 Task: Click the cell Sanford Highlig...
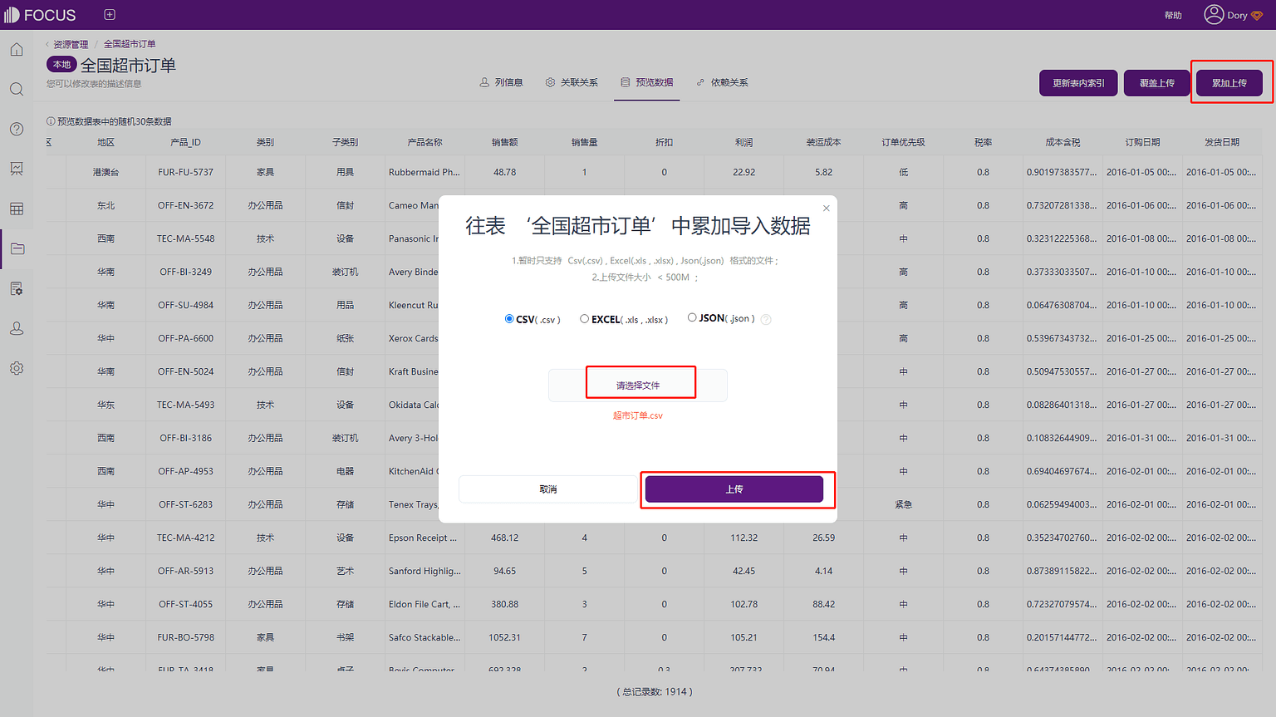(x=425, y=571)
